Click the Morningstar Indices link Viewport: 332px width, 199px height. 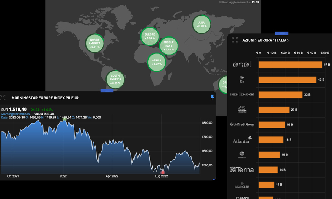16,114
